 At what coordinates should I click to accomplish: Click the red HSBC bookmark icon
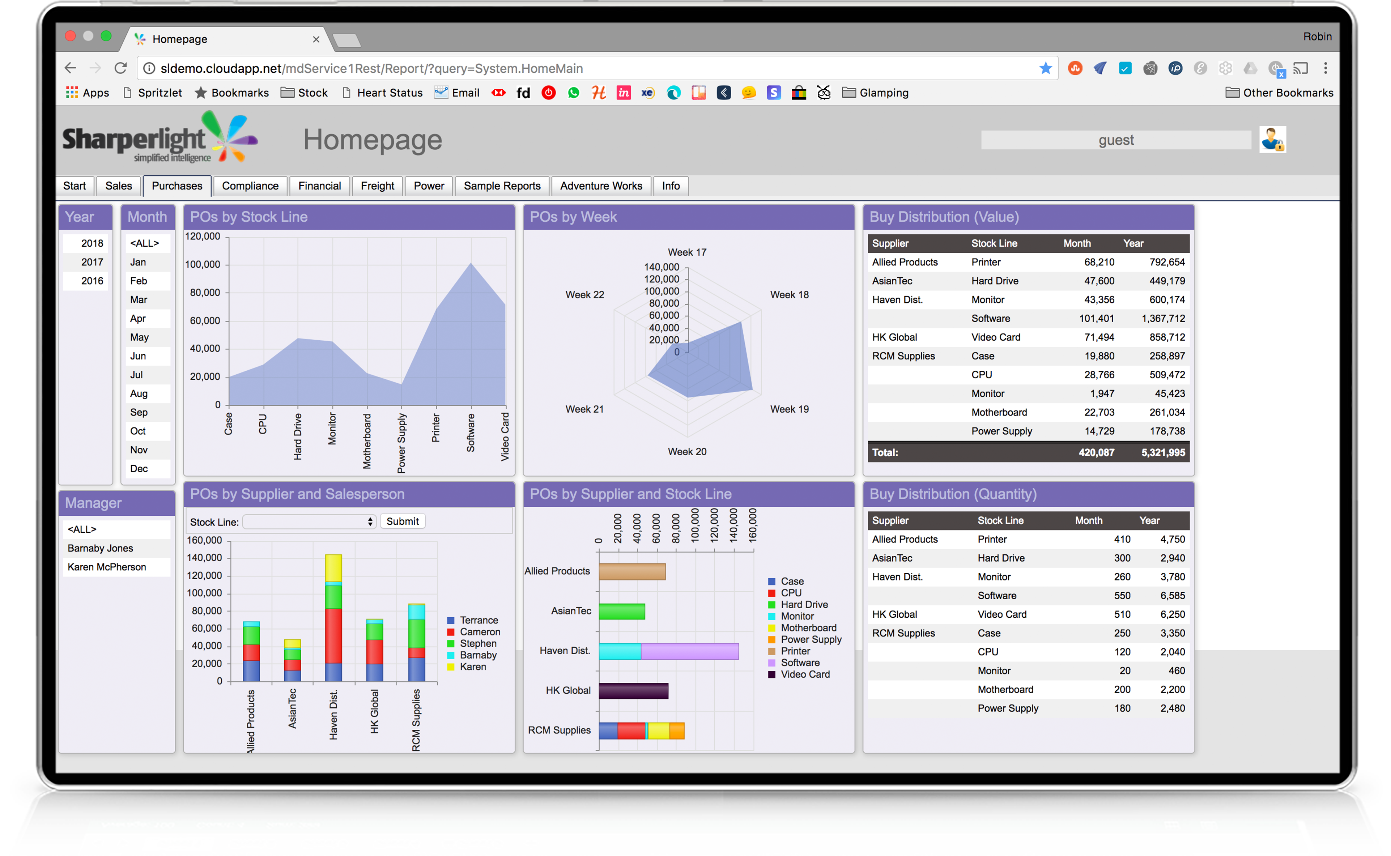[x=498, y=93]
